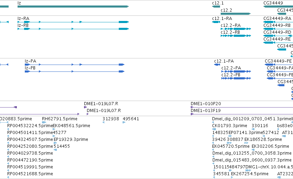This screenshot has width=293, height=179.
Task: Click the 45277 feature label
Action: coord(60,133)
